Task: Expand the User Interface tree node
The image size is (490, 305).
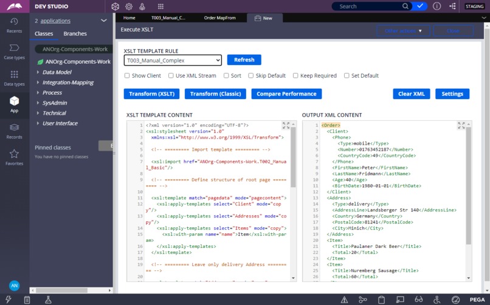Action: (x=38, y=123)
